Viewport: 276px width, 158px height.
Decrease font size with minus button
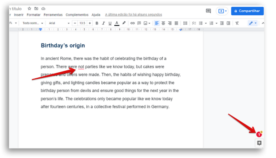(75, 23)
